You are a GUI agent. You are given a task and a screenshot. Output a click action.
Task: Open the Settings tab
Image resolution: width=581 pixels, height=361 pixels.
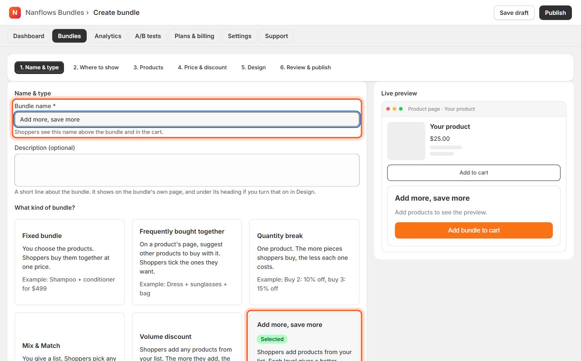click(x=240, y=36)
